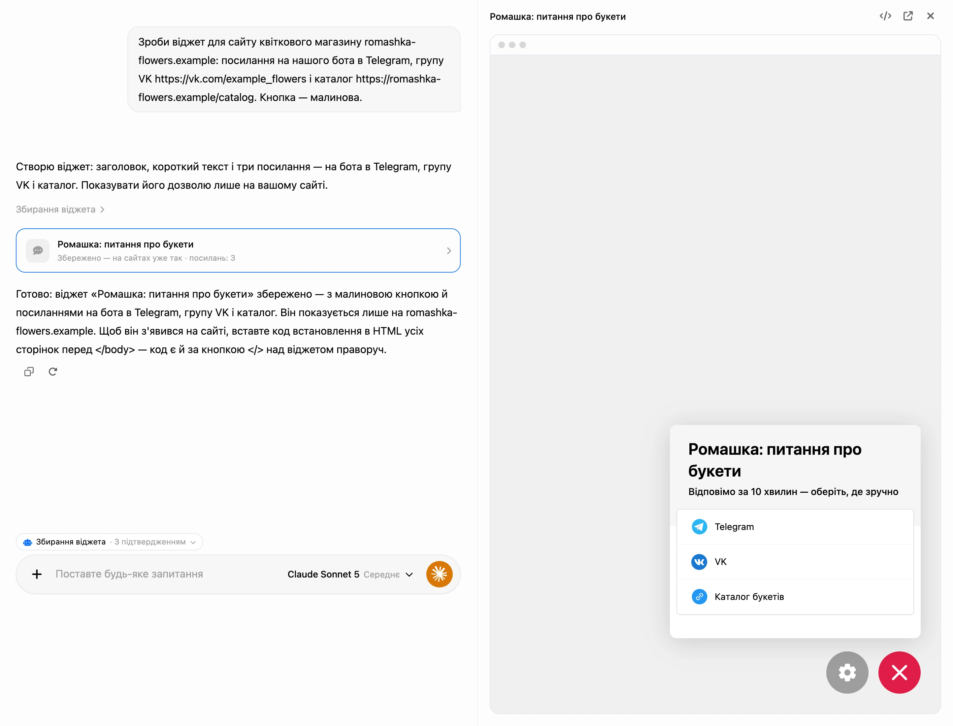
Task: Open the Claude Sonnet 5 model dropdown
Action: (x=350, y=574)
